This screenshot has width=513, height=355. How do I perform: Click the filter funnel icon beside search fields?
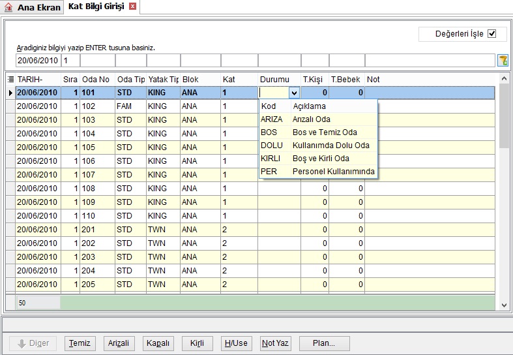click(x=503, y=60)
